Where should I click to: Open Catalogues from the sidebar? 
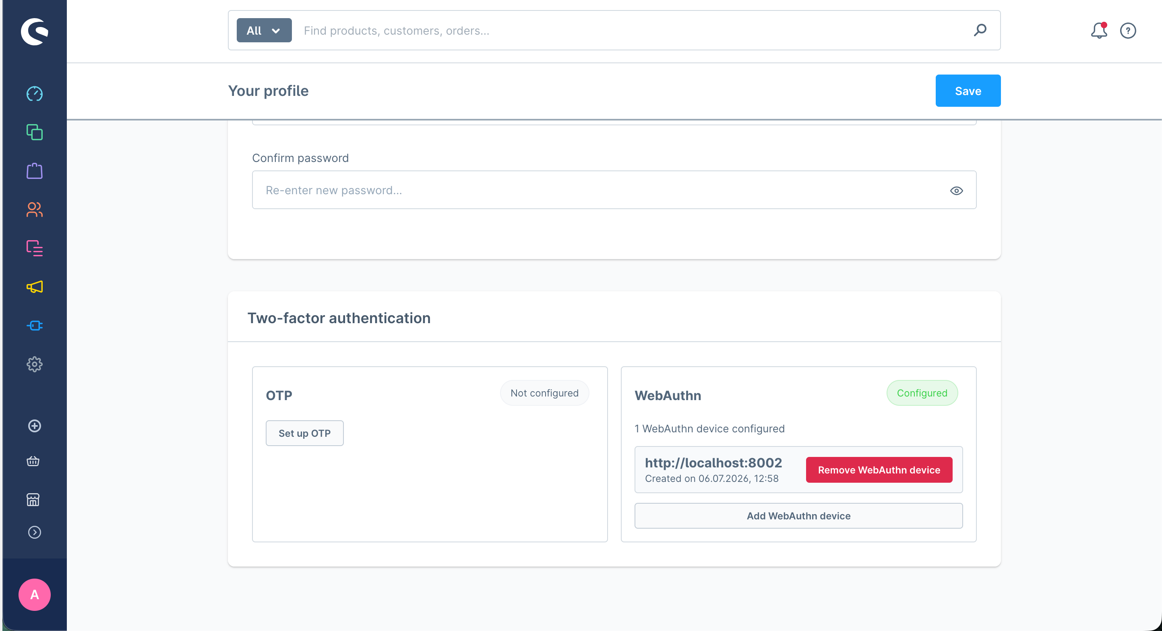click(34, 132)
